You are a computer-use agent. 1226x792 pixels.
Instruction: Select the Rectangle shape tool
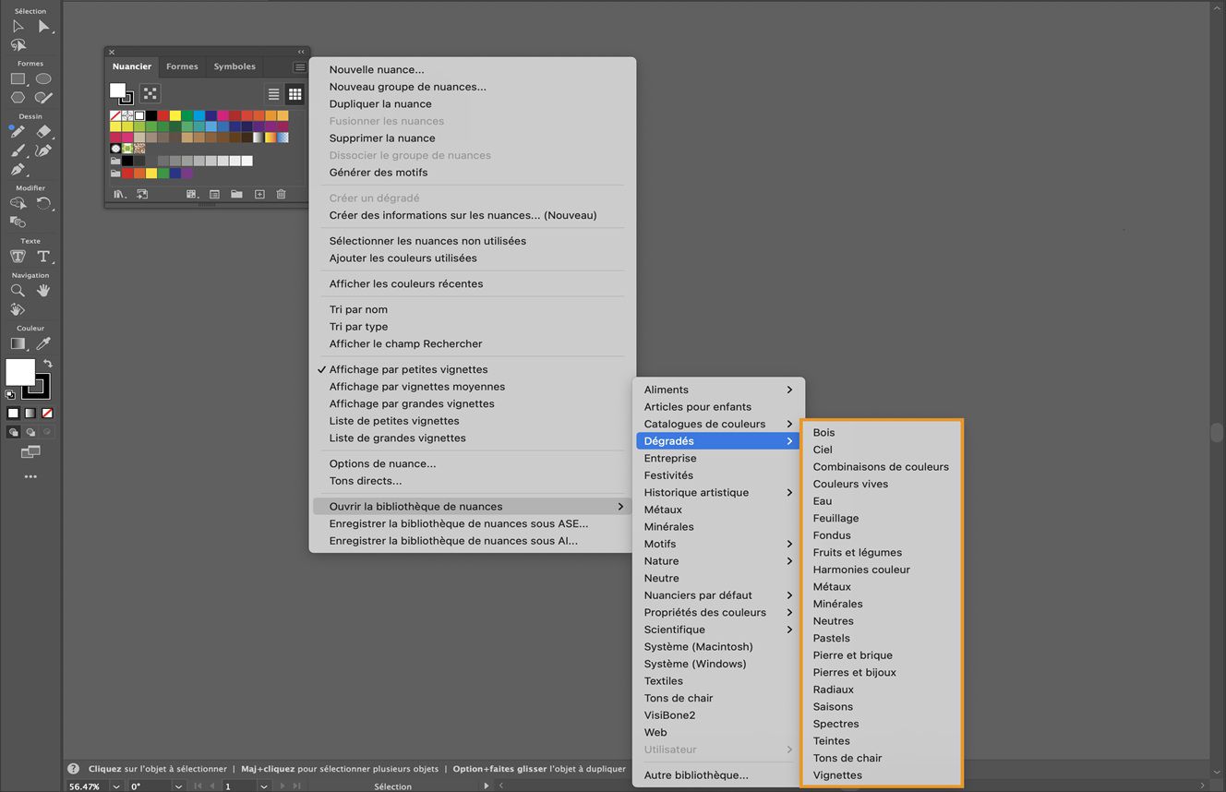tap(18, 79)
